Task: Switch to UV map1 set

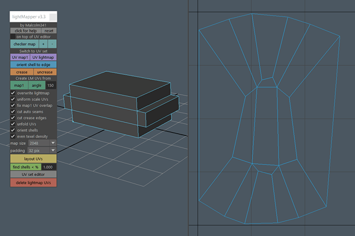Action: pyautogui.click(x=20, y=57)
